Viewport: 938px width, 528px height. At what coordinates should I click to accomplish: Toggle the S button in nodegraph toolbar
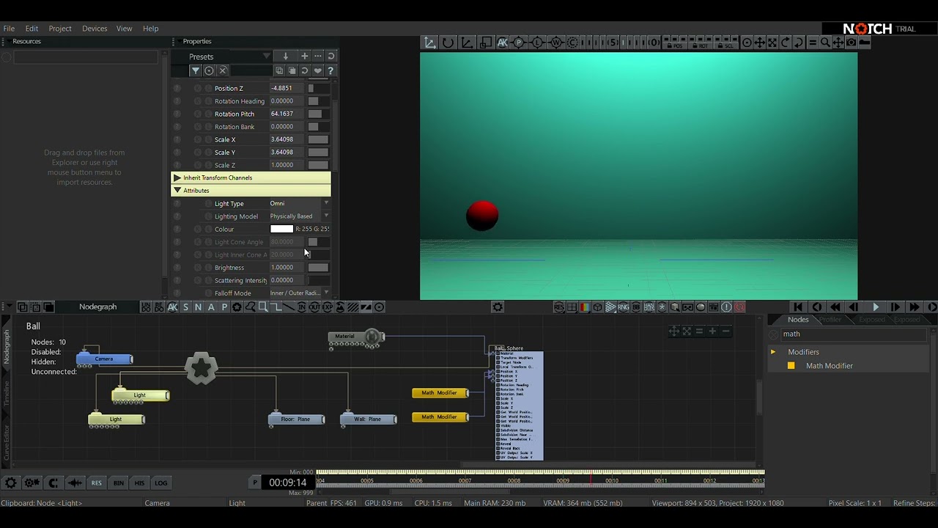185,307
